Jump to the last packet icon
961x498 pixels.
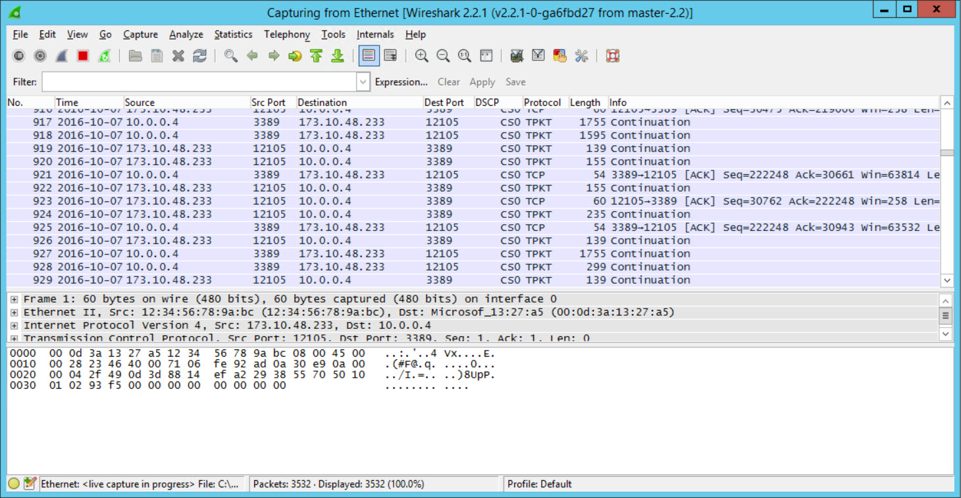click(338, 56)
